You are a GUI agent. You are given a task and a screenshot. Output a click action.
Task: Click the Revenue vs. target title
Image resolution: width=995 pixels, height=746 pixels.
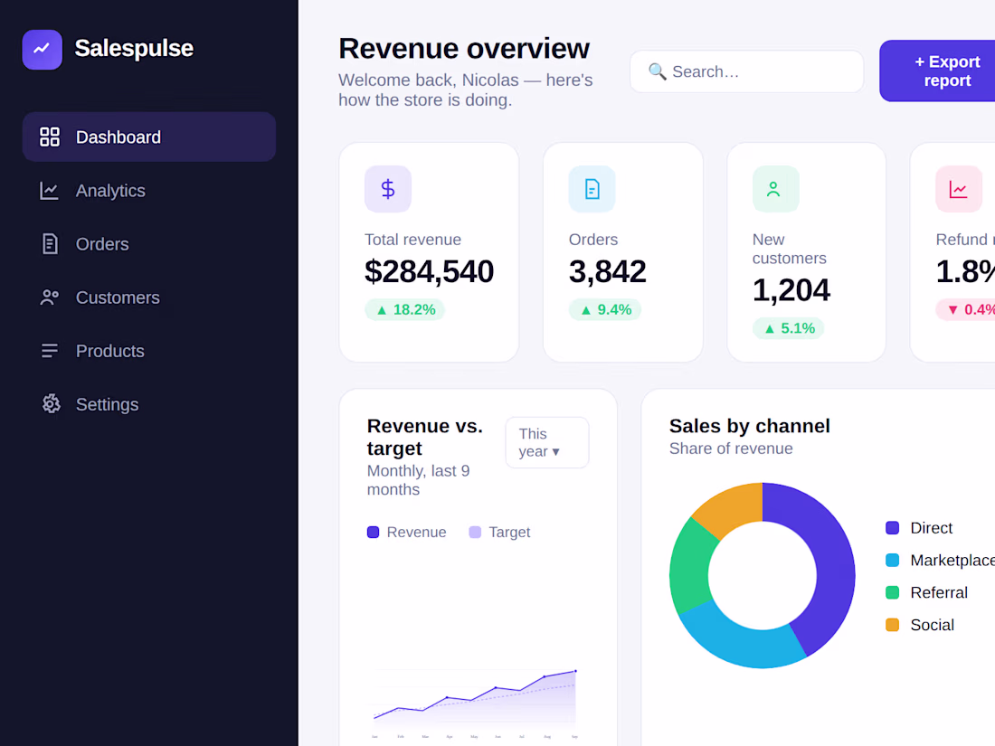pyautogui.click(x=424, y=437)
